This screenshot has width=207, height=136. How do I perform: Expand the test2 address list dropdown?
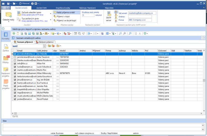[45, 46]
